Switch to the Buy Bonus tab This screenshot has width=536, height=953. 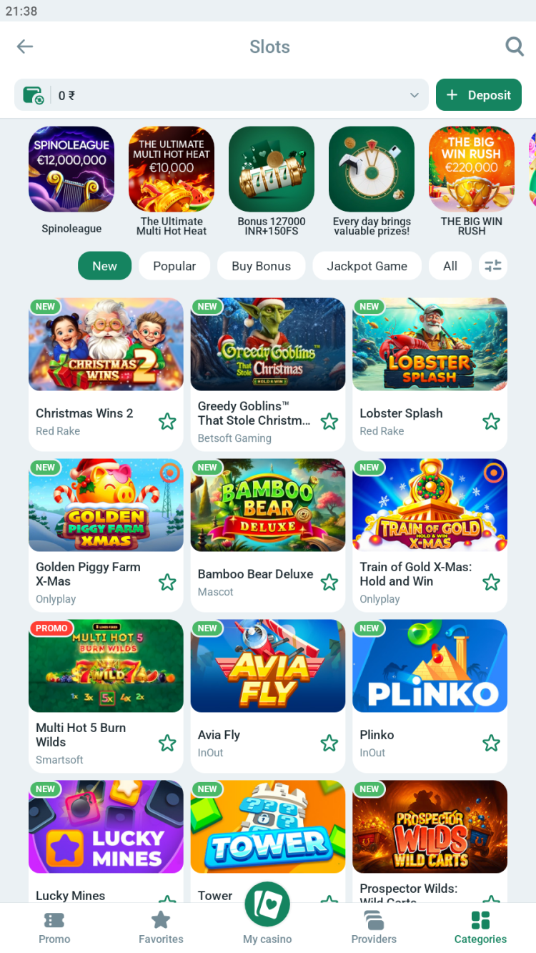(x=262, y=266)
